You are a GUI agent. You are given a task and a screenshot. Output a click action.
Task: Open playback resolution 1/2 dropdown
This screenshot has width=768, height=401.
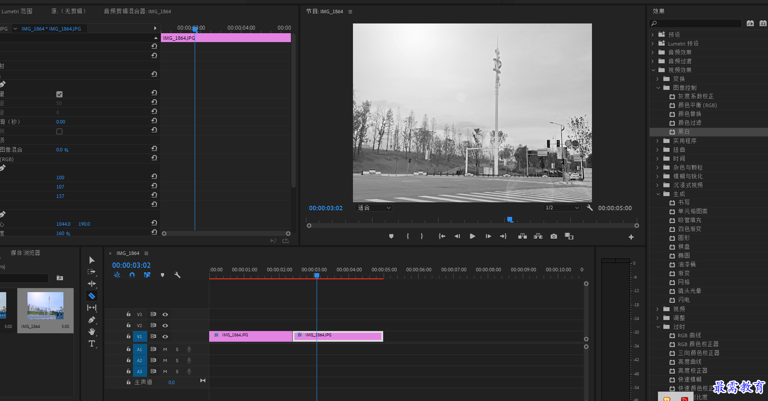[x=562, y=208]
